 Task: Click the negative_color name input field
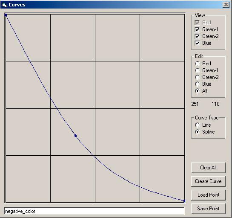pos(94,211)
